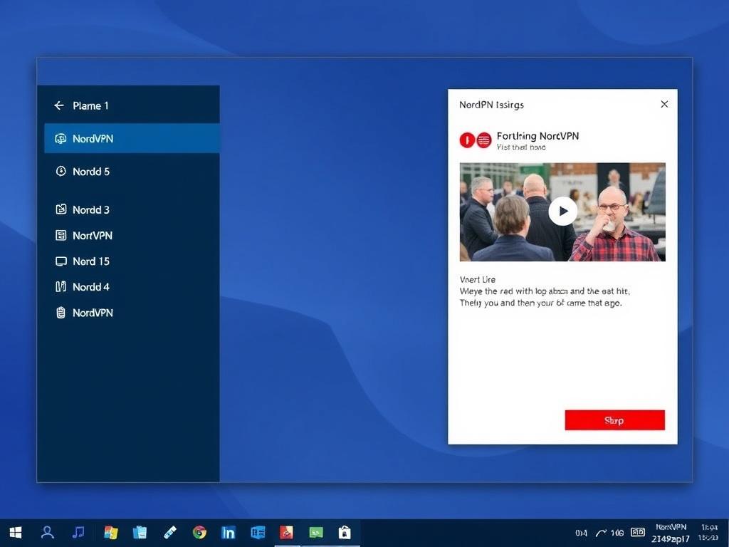
Task: Open LinkedIn from the taskbar
Action: click(229, 533)
